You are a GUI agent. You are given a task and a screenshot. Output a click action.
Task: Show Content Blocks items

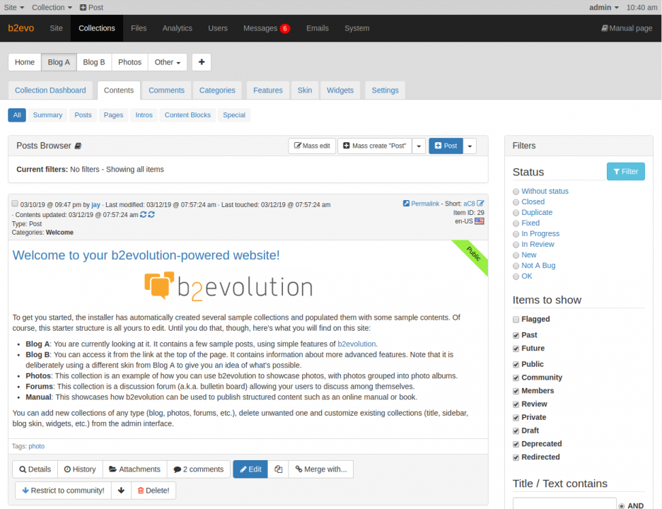187,115
